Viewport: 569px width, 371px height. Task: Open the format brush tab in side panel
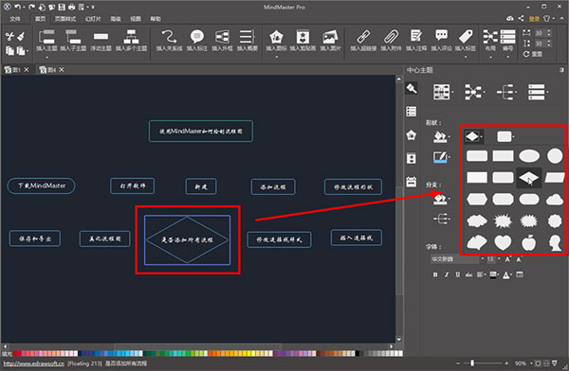[412, 88]
